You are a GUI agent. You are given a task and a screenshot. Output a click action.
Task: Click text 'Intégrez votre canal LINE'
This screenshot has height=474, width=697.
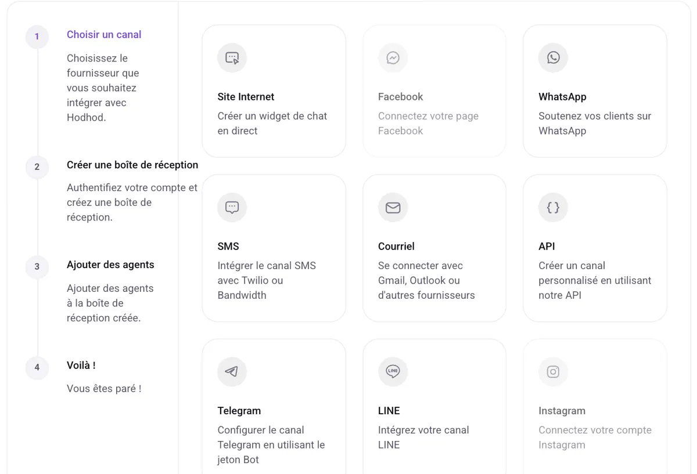423,437
